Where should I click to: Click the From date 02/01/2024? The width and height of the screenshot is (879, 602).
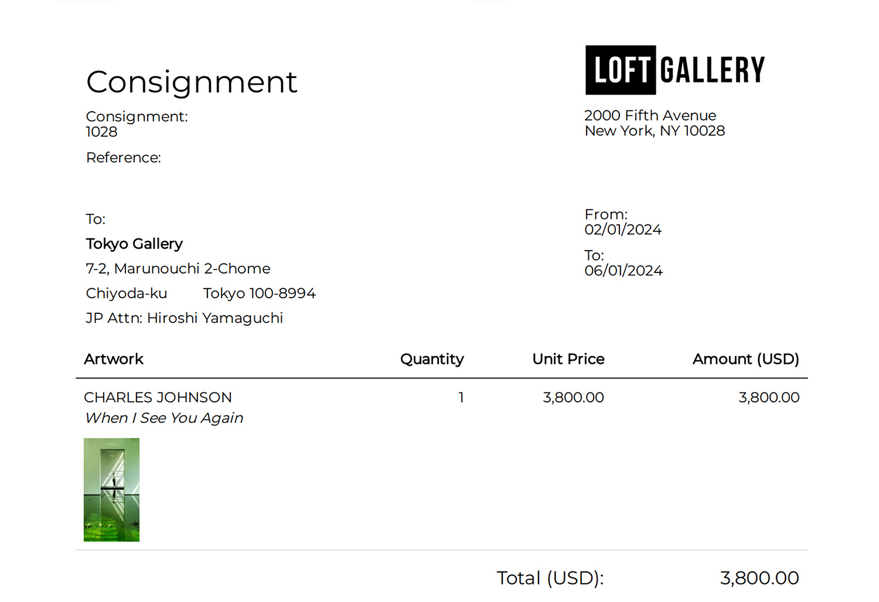click(x=623, y=230)
